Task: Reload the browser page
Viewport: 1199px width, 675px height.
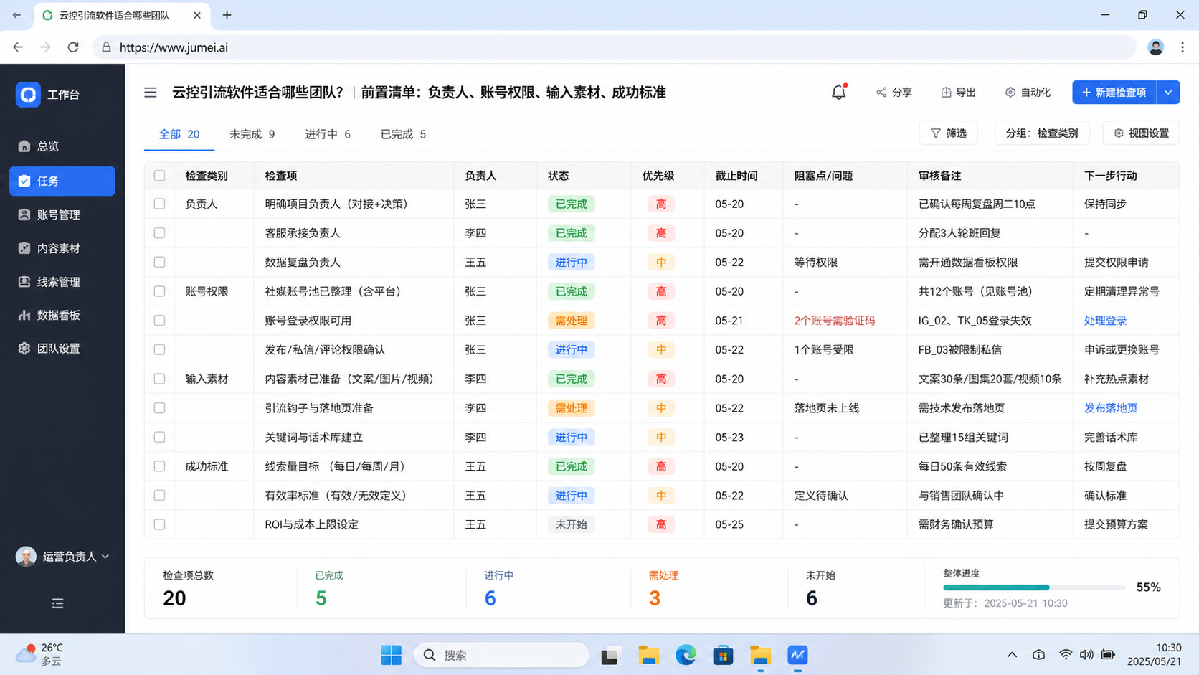Action: pyautogui.click(x=73, y=47)
